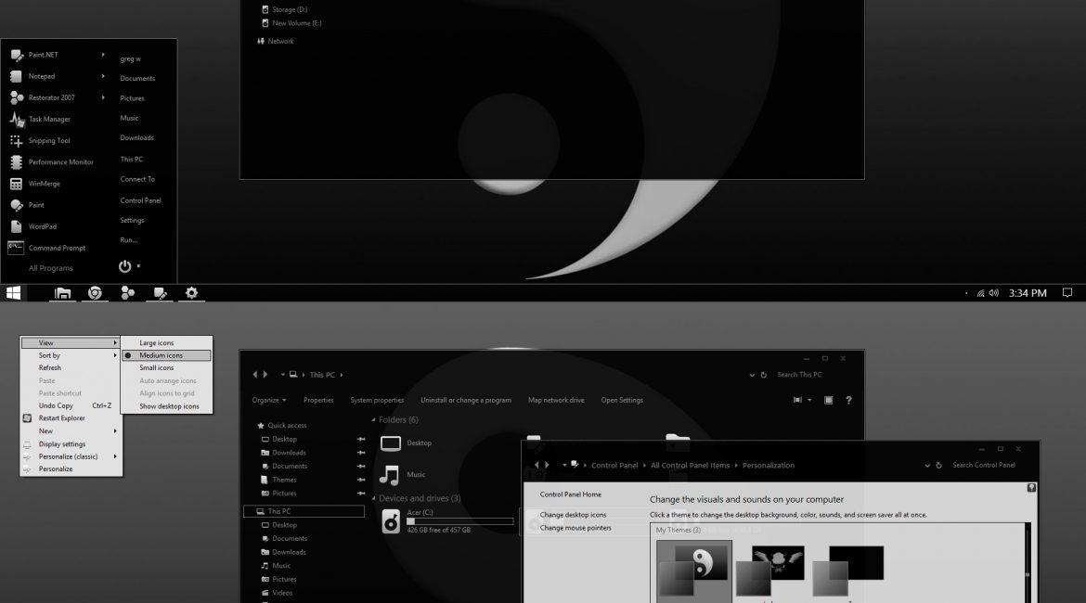Open Chrome from the taskbar
This screenshot has height=603, width=1086.
95,293
